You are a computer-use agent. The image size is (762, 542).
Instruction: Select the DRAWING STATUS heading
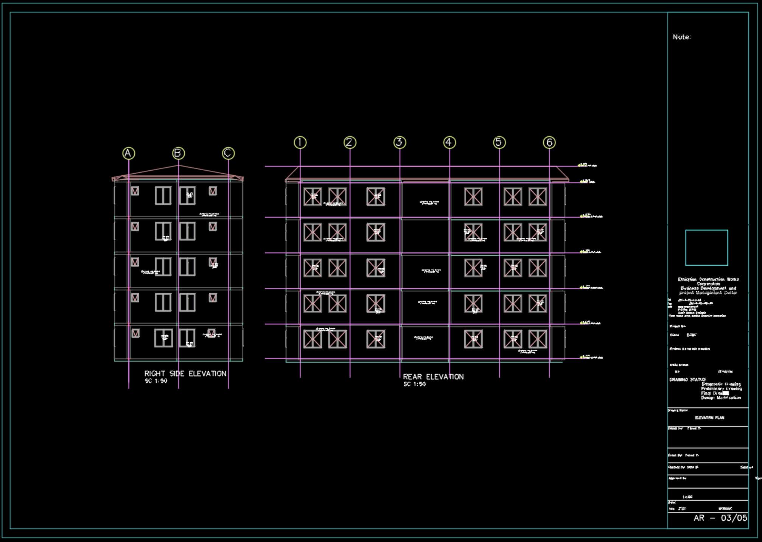click(687, 379)
